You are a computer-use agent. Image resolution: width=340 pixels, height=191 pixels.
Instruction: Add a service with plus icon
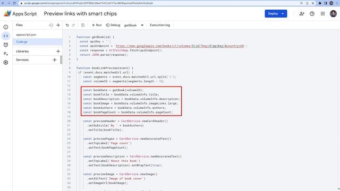(55, 60)
